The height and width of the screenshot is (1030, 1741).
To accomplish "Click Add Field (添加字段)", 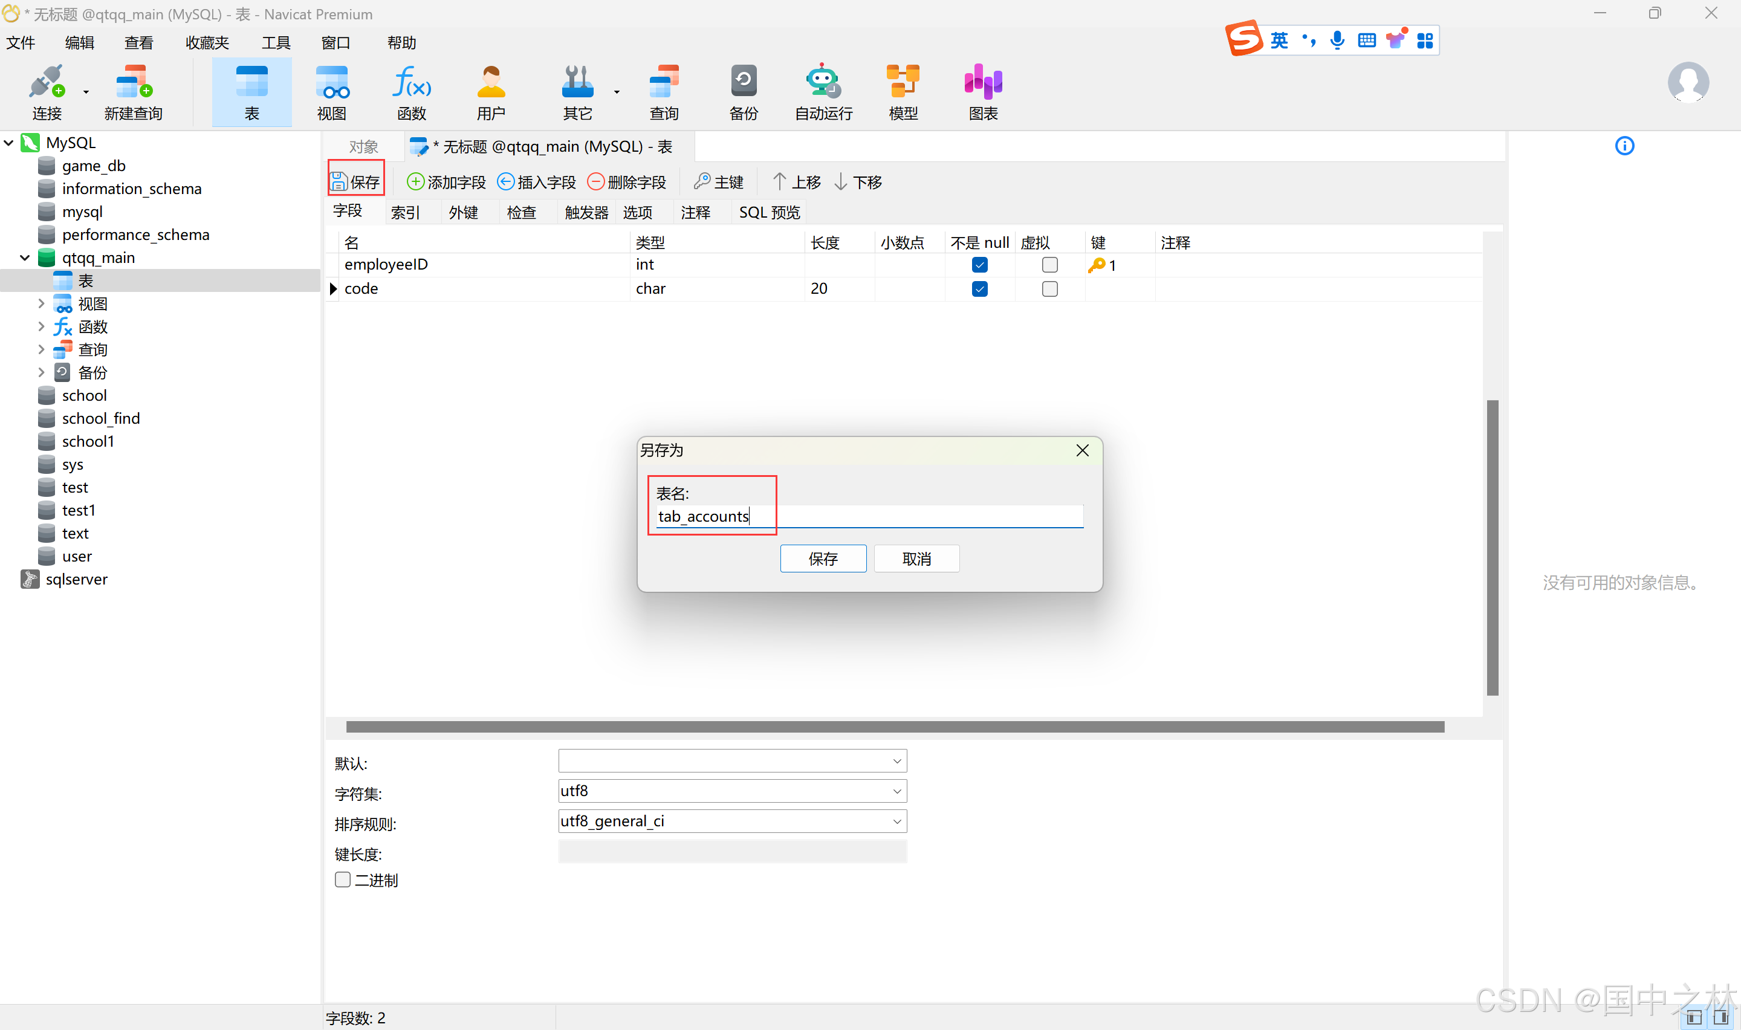I will tap(446, 182).
